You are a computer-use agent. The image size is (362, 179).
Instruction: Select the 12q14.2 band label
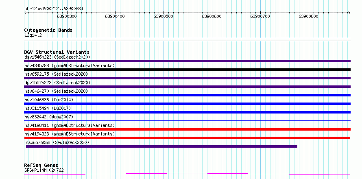coord(33,35)
